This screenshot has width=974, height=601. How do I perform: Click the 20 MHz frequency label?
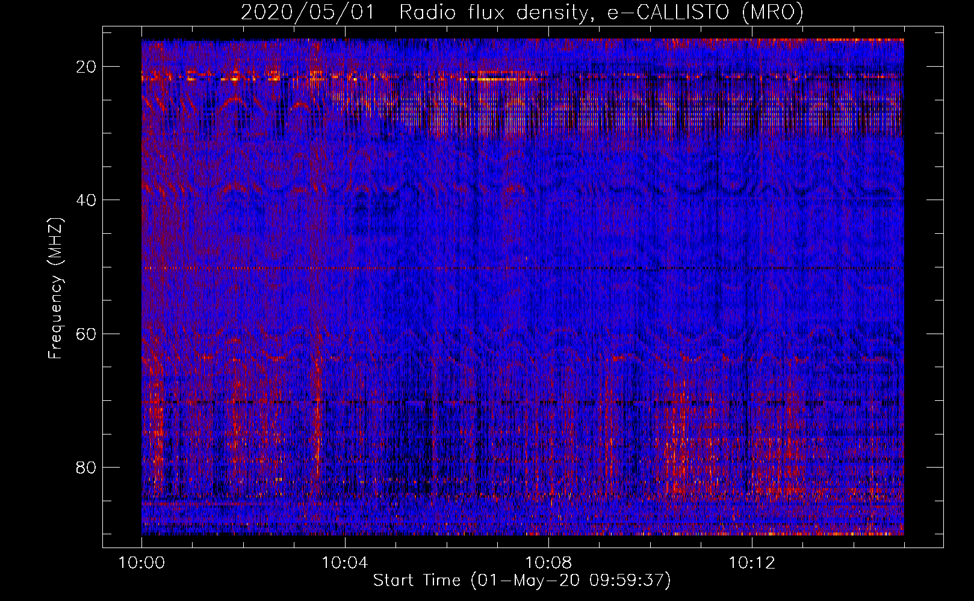pyautogui.click(x=86, y=67)
